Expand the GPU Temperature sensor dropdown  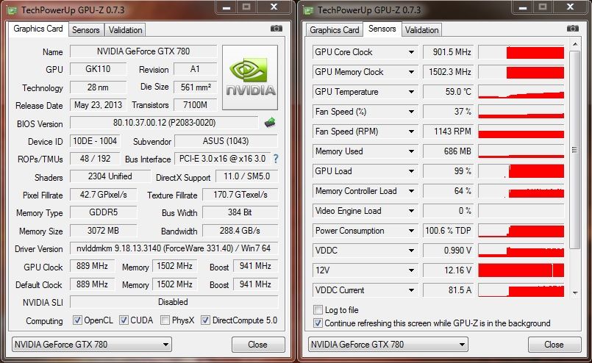click(x=411, y=92)
